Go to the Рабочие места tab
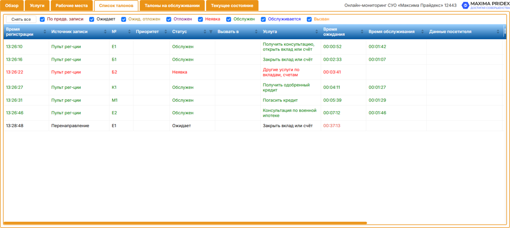This screenshot has height=228, width=510. click(72, 5)
